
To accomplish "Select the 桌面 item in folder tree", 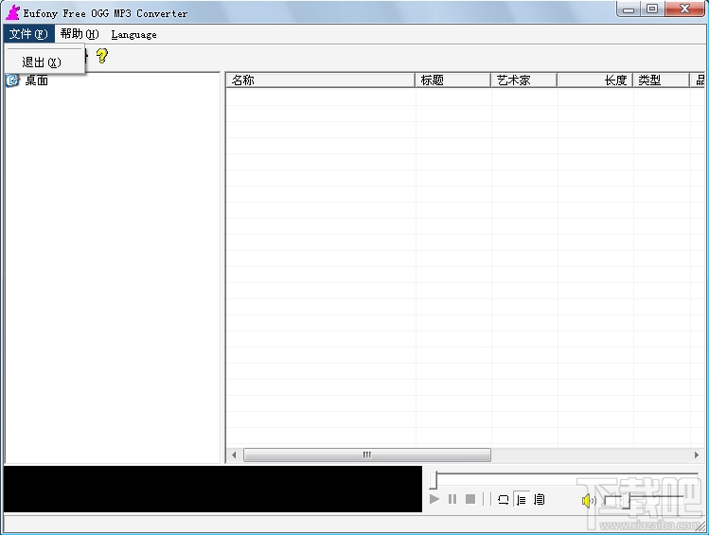I will pyautogui.click(x=37, y=80).
